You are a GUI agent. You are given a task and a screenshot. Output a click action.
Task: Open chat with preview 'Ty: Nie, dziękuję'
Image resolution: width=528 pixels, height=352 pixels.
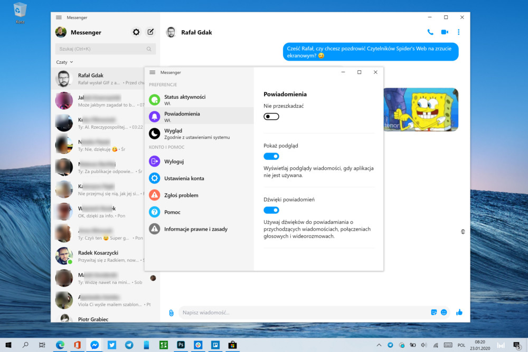tap(98, 145)
